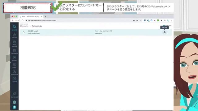198x111 pixels.
Task: Close the Tasks - Benchmarks browser tab
Action: pos(42,17)
